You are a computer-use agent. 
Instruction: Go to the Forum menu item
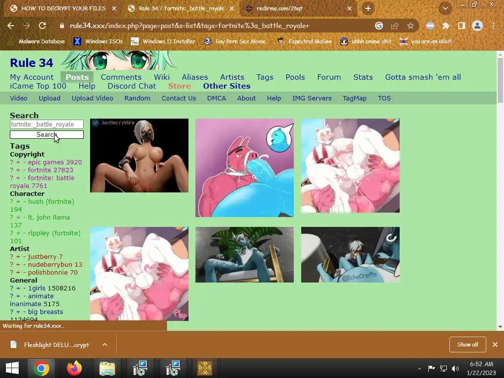(329, 77)
